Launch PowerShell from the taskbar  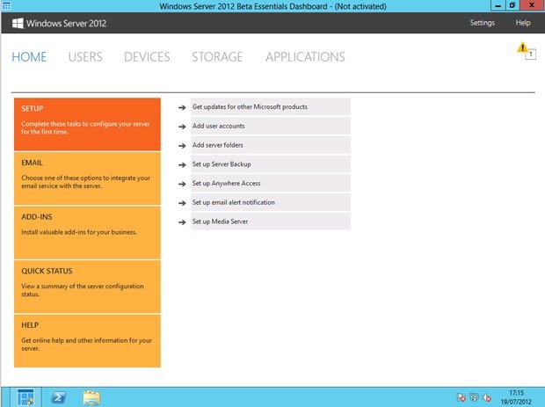click(x=59, y=397)
